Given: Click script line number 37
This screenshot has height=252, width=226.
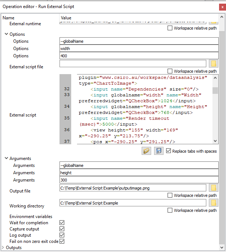Looking at the screenshot, I should click(x=67, y=141).
